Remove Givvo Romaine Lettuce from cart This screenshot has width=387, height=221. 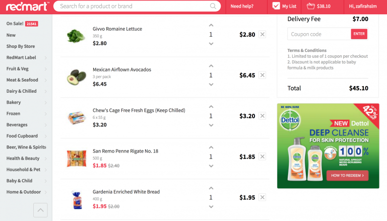point(263,35)
